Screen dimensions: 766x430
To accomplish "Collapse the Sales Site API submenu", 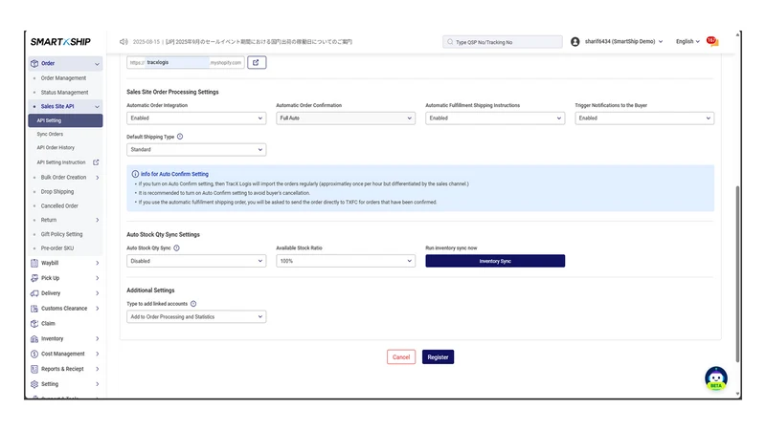I will tap(97, 107).
